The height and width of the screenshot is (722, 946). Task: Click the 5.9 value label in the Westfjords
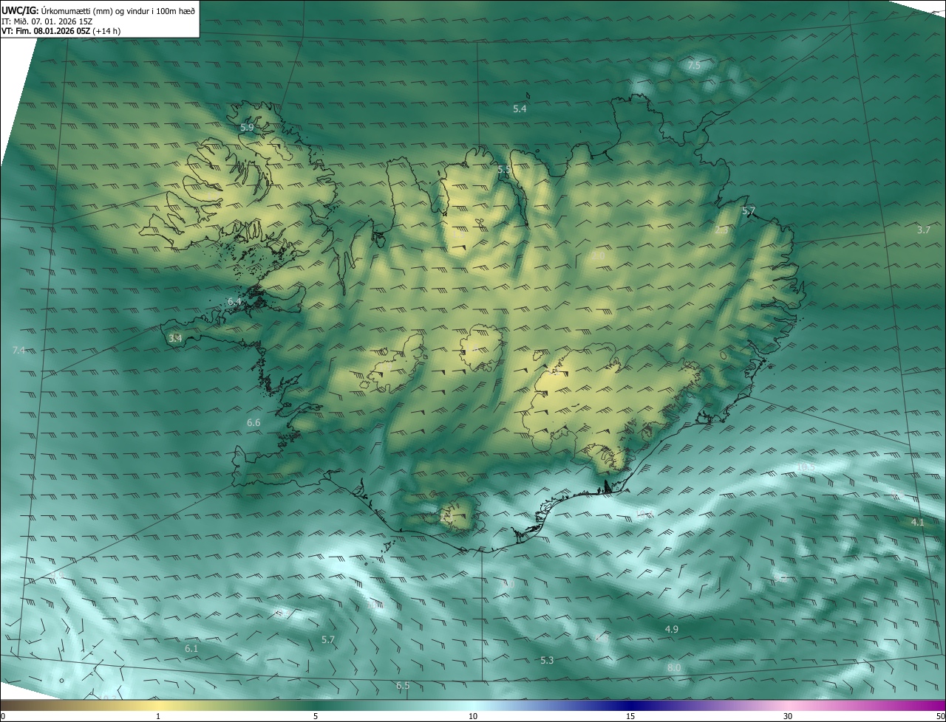[x=247, y=128]
